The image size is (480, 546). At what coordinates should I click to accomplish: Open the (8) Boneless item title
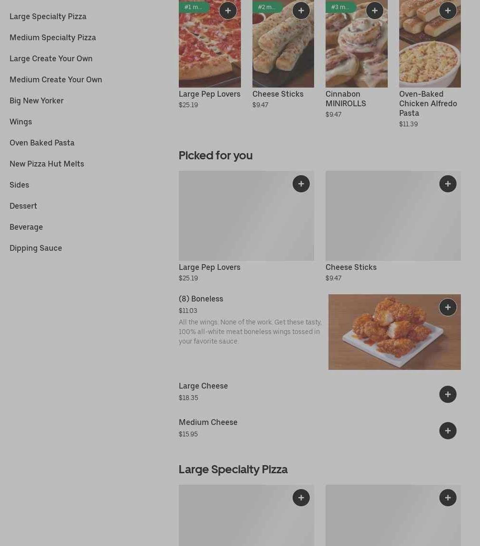pyautogui.click(x=201, y=299)
